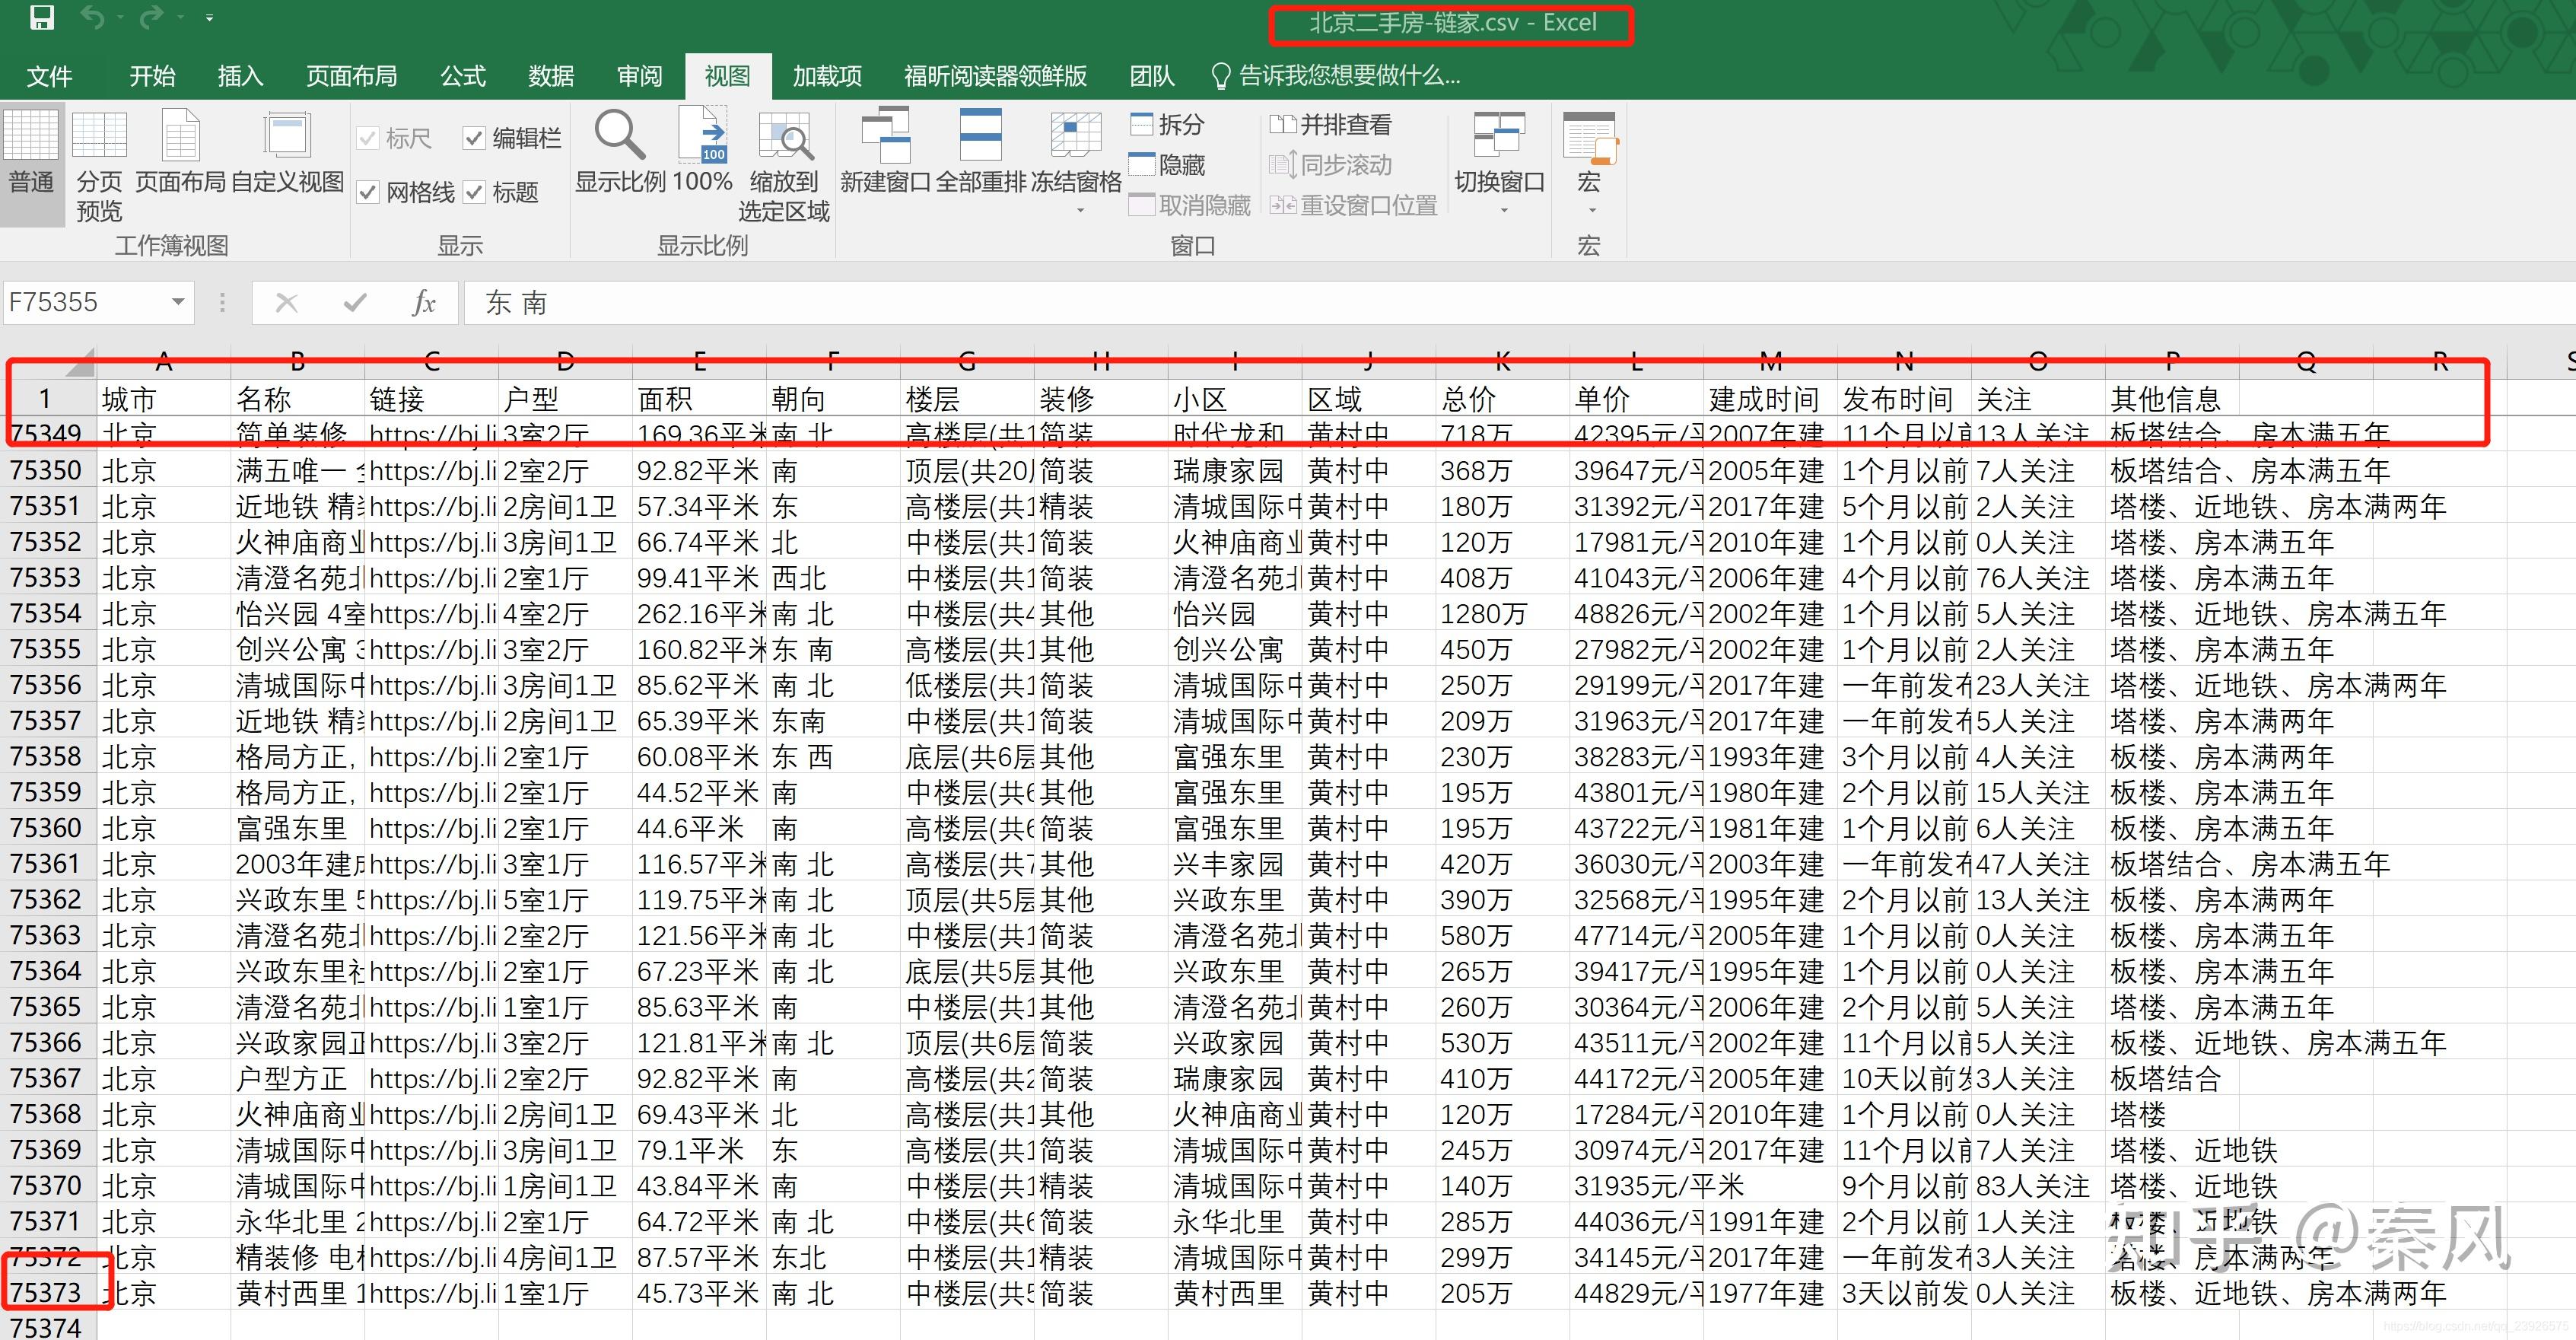2576x1340 pixels.
Task: Open the 福昕阅读器领鲜版 tab
Action: 995,76
